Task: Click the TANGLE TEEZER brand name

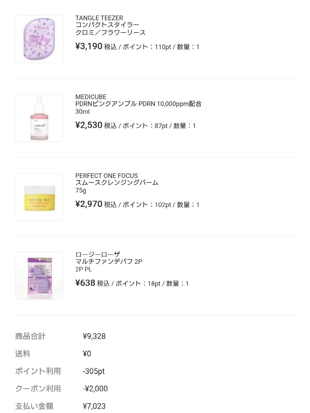Action: [x=99, y=18]
